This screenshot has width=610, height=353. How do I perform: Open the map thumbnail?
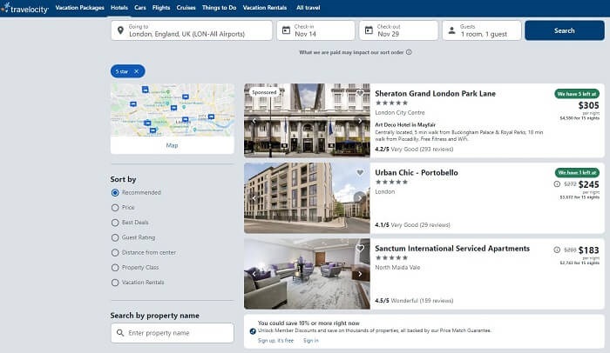tap(173, 110)
